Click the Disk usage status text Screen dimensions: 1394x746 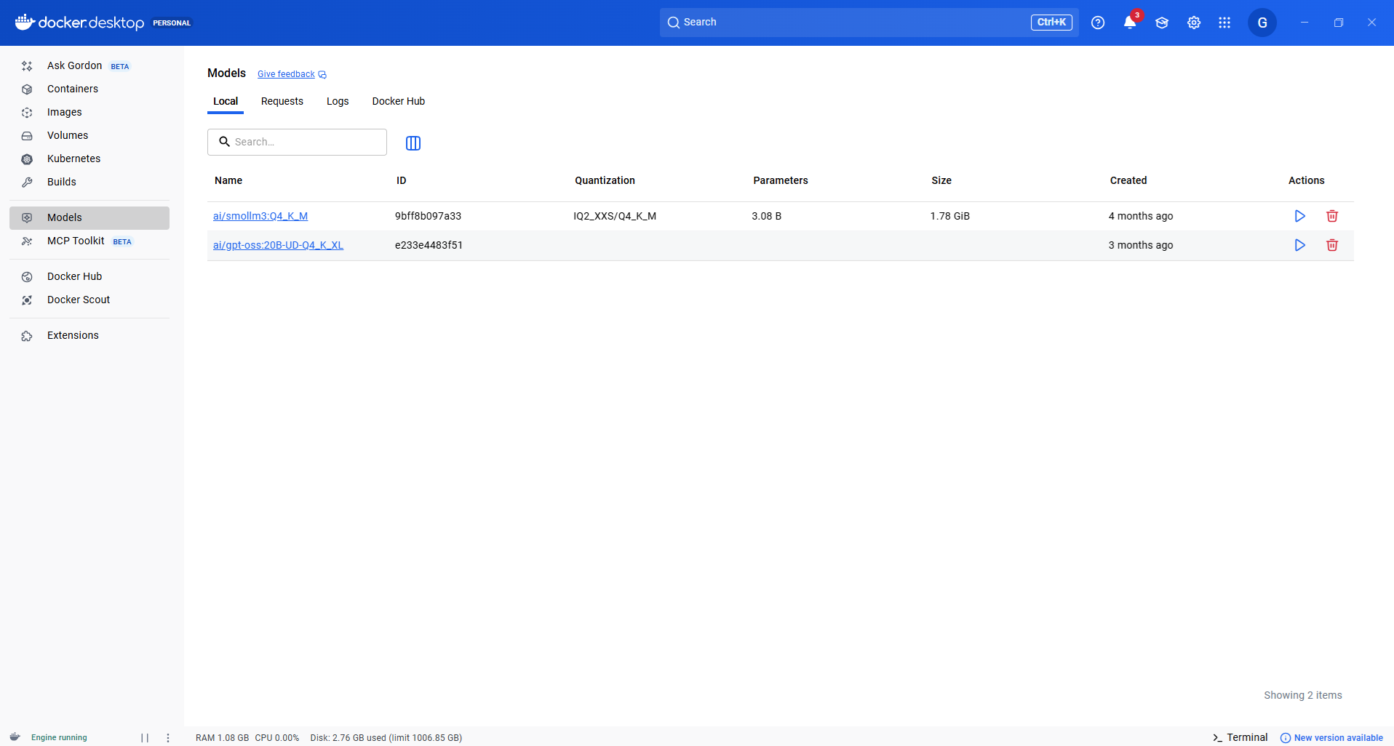coord(386,738)
